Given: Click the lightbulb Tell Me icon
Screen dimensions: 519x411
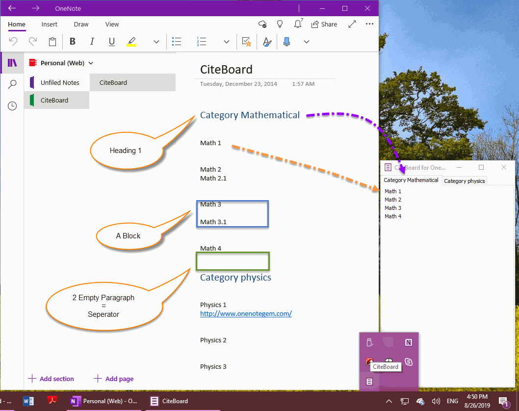Looking at the screenshot, I should 280,24.
